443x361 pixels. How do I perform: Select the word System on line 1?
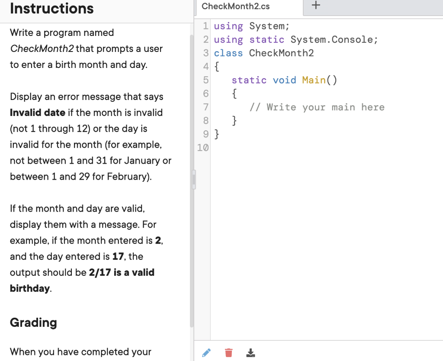click(x=269, y=26)
